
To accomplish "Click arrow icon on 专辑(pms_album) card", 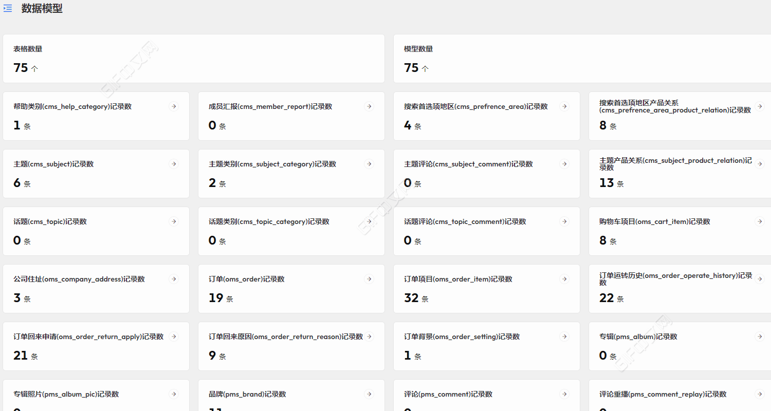I will tap(760, 337).
